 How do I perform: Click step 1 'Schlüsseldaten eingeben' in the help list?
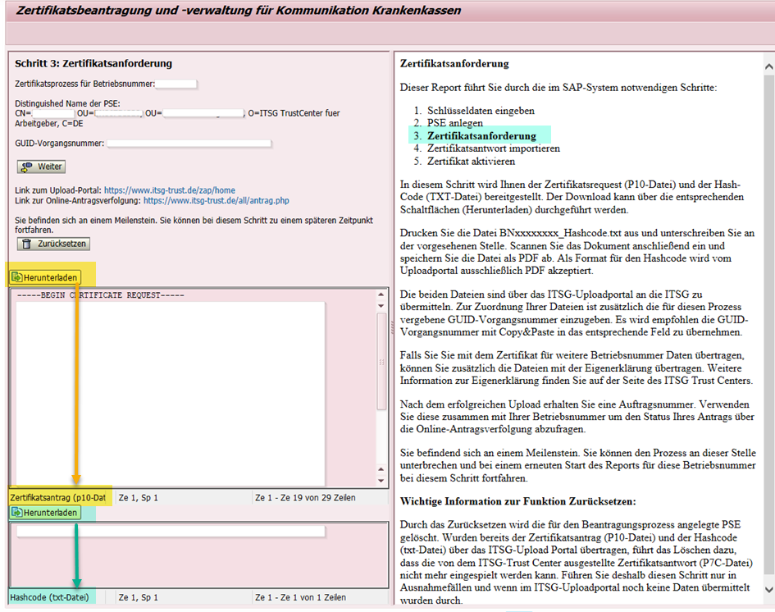481,110
